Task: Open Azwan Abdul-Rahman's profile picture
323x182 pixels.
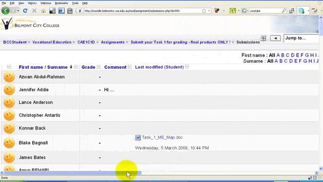Action: (x=9, y=77)
